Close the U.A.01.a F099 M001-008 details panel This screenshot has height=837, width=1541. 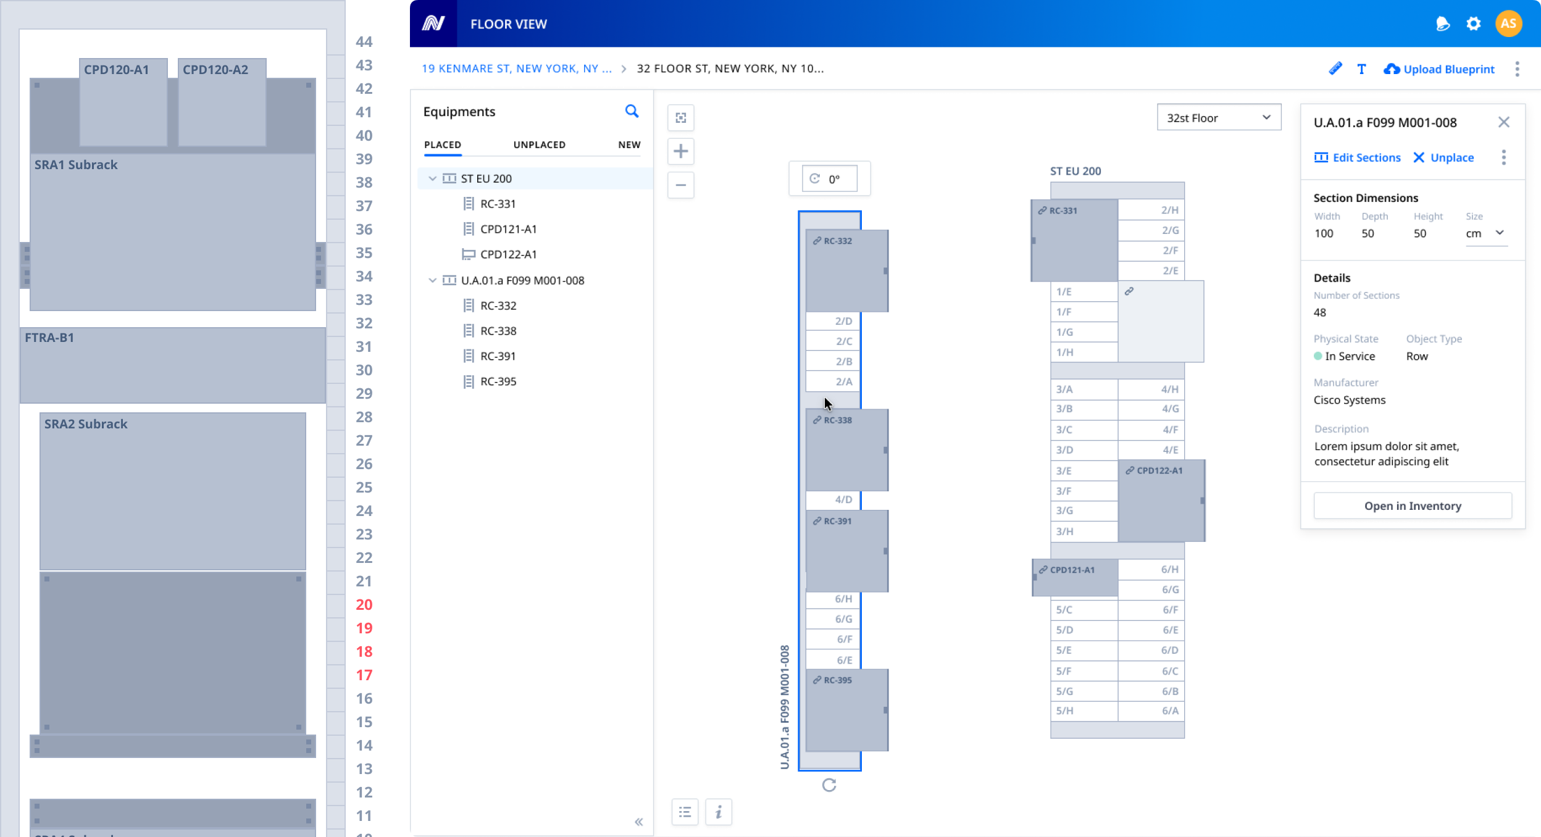point(1504,122)
